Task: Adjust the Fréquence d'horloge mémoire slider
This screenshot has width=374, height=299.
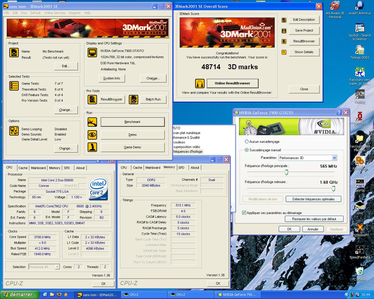Action: click(333, 189)
